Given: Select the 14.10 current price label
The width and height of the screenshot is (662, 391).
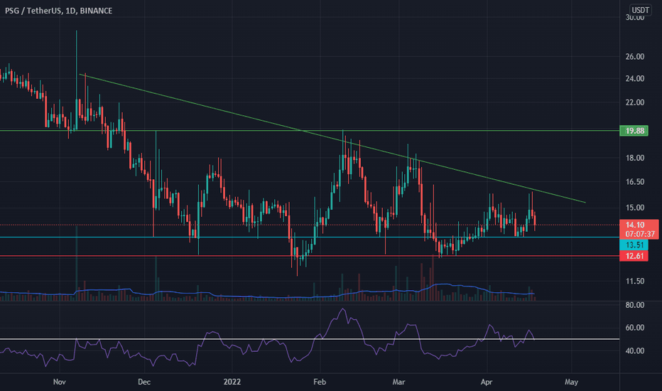Looking at the screenshot, I should [634, 225].
